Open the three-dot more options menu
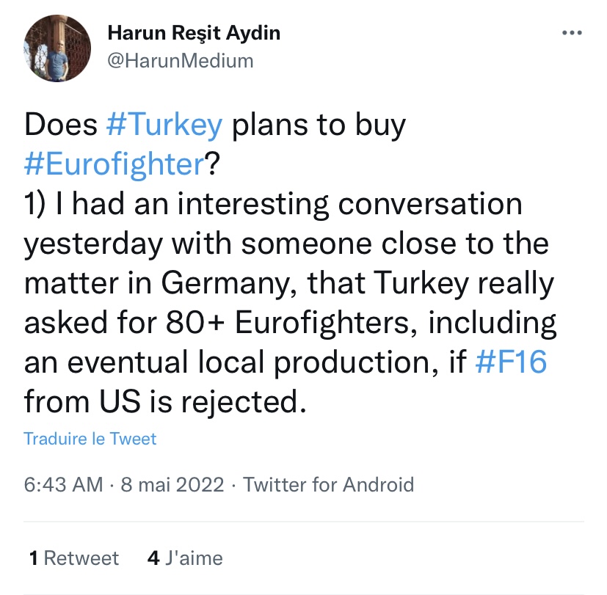The height and width of the screenshot is (595, 607). tap(572, 33)
